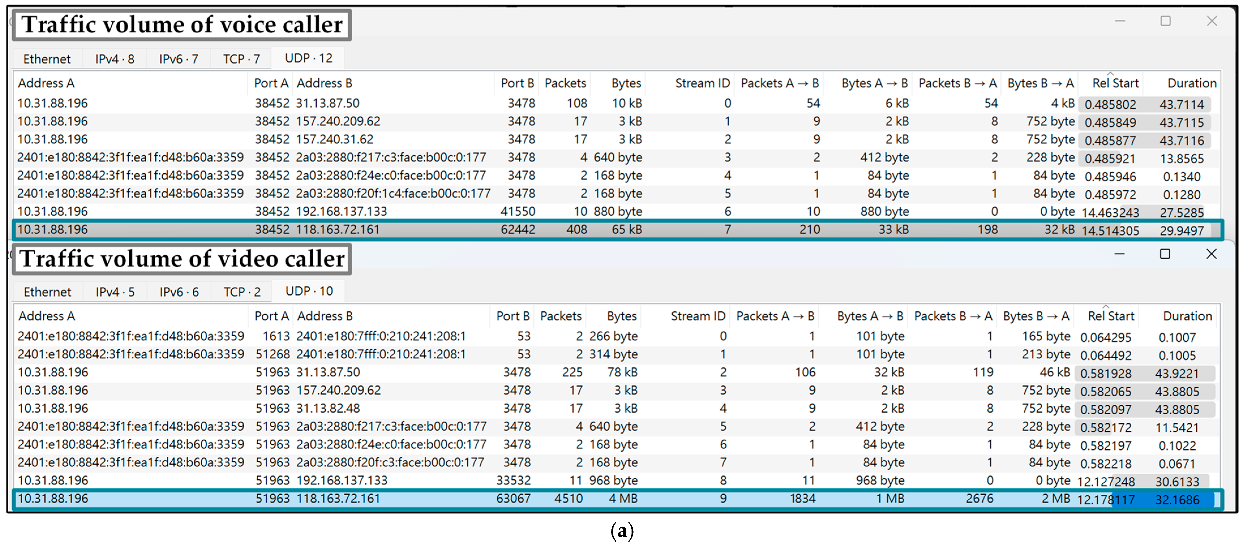The height and width of the screenshot is (543, 1241).
Task: Maximize the voice caller window
Action: pos(1165,21)
